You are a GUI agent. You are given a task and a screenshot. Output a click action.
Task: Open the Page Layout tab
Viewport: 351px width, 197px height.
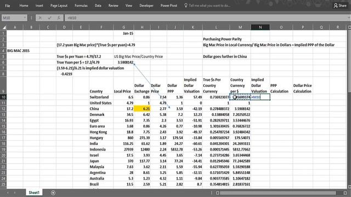pyautogui.click(x=59, y=5)
